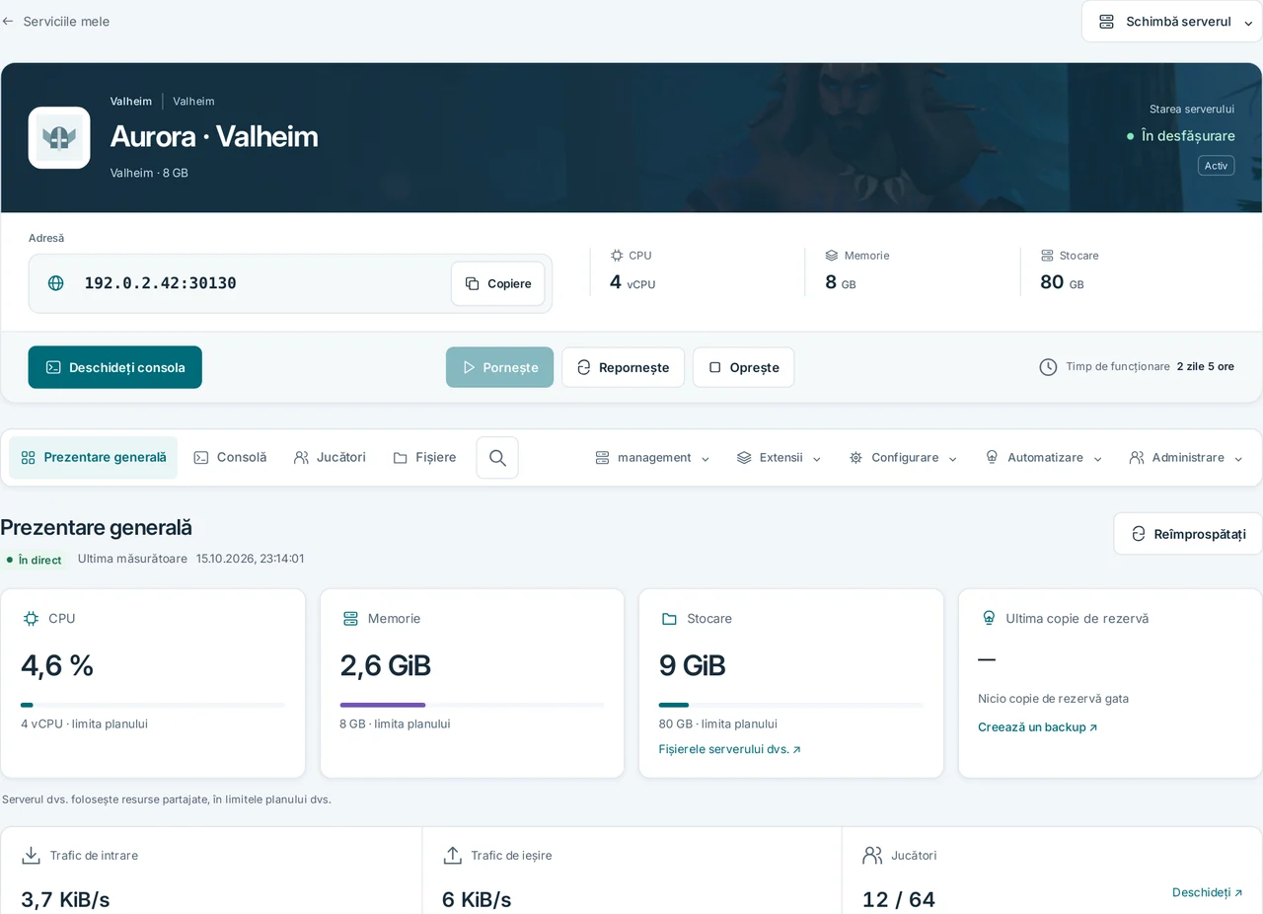Click the upload icon for Trafic de ieșire
The height and width of the screenshot is (914, 1263).
click(453, 855)
